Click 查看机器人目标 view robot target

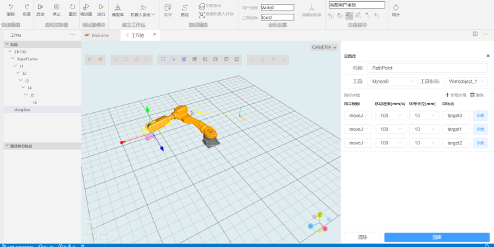pyautogui.click(x=216, y=14)
